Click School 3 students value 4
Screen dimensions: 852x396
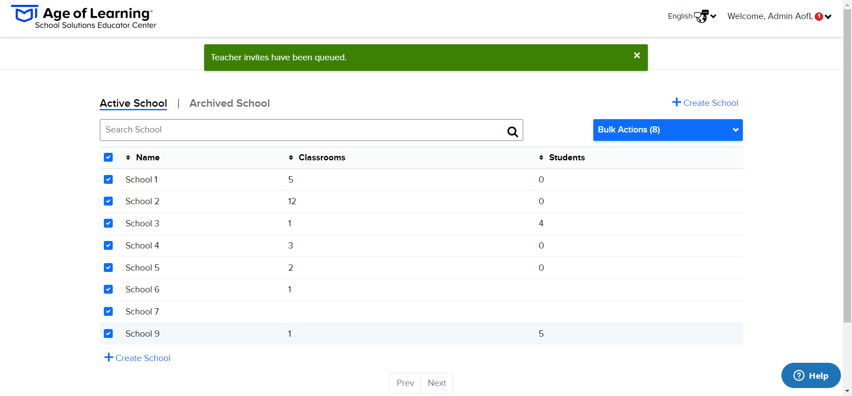click(541, 223)
